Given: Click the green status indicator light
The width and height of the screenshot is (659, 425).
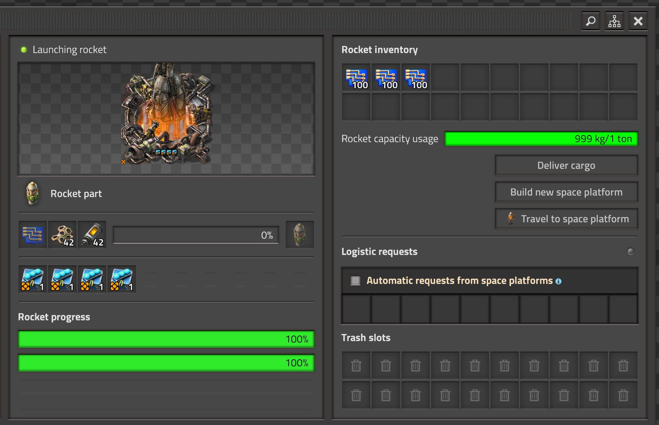Looking at the screenshot, I should click(24, 50).
